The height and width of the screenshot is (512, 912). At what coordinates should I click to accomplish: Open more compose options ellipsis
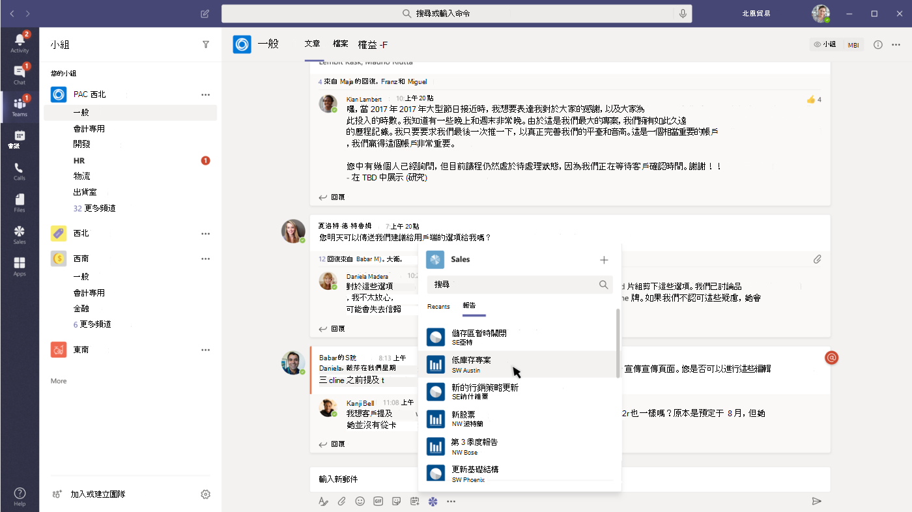(451, 501)
